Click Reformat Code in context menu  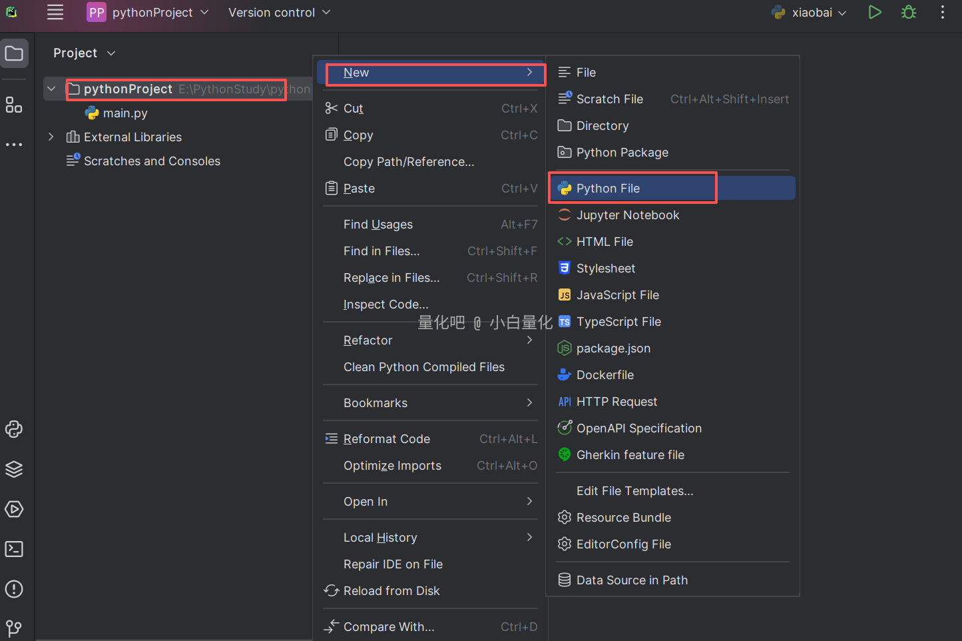(x=386, y=439)
